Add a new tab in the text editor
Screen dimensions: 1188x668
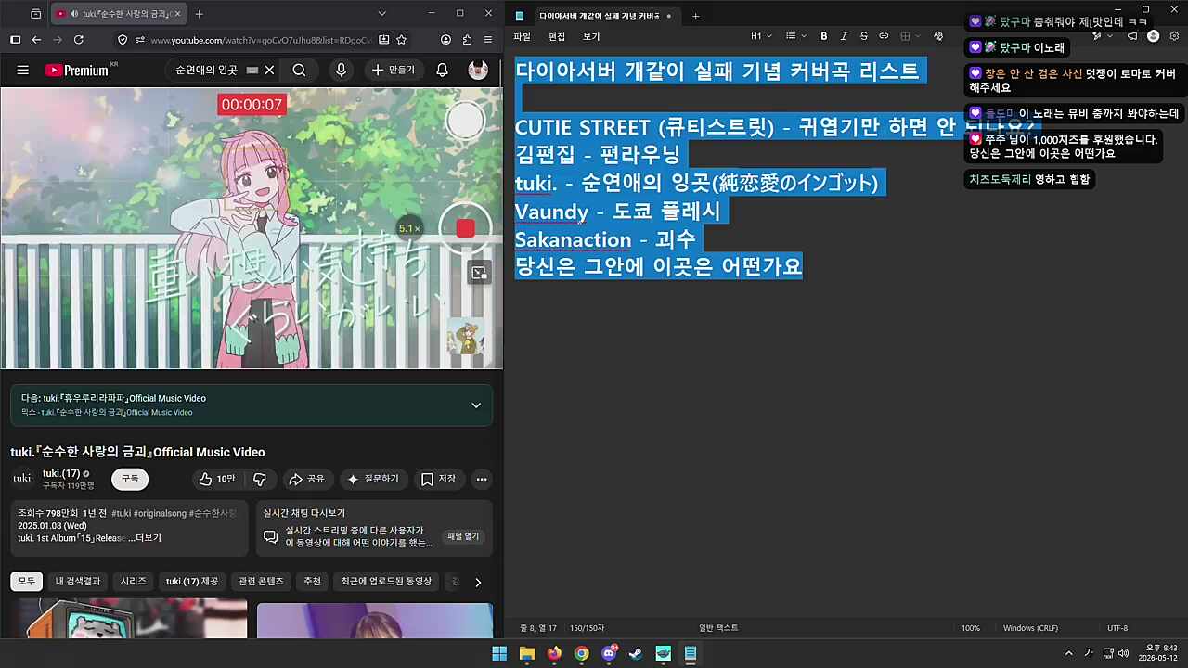pos(695,16)
